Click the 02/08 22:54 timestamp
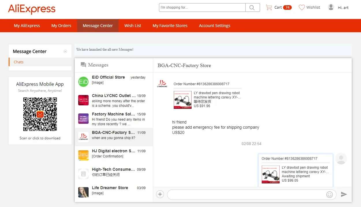The height and width of the screenshot is (207, 361). tap(252, 144)
